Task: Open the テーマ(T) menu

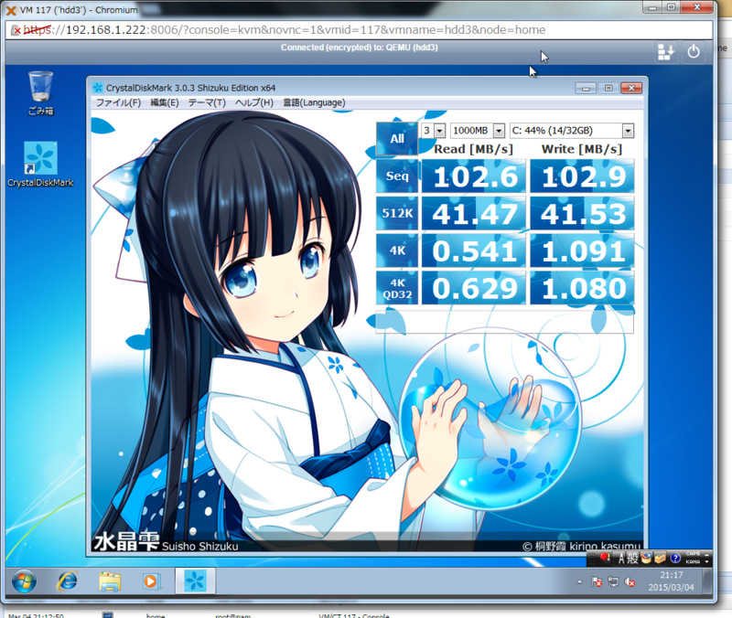Action: [x=207, y=102]
